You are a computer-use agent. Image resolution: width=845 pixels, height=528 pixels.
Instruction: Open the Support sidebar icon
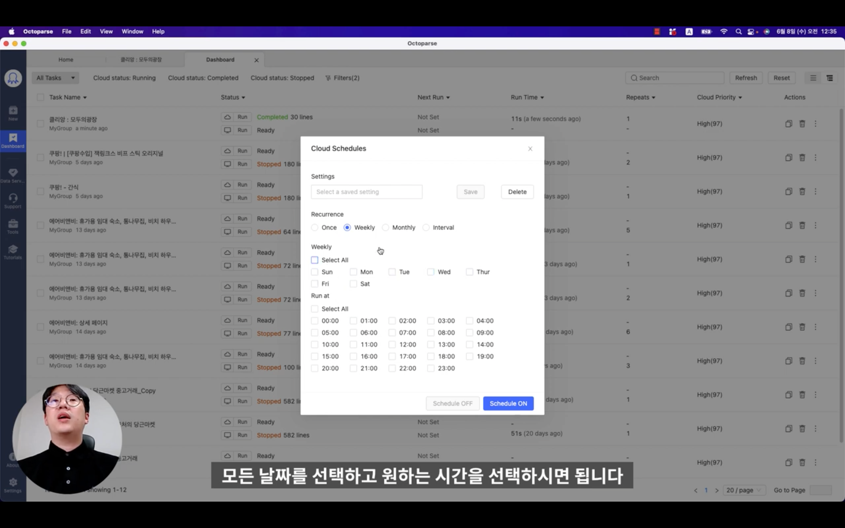click(x=13, y=201)
